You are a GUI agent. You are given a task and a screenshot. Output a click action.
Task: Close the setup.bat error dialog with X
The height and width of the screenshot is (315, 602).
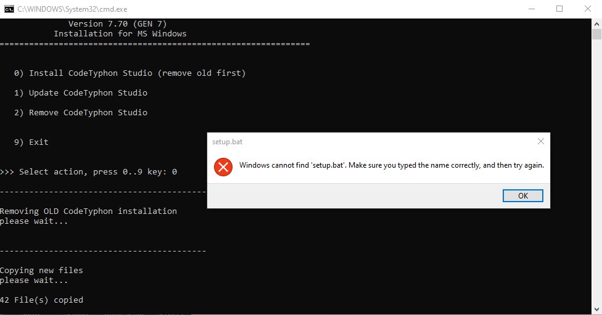tap(540, 141)
